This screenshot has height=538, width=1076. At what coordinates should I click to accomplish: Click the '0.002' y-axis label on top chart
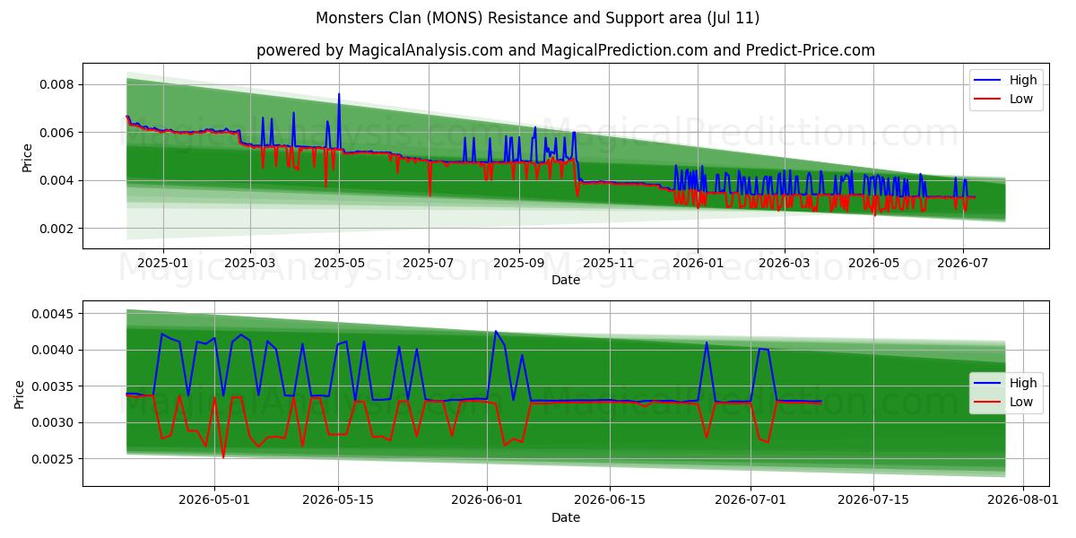point(58,229)
